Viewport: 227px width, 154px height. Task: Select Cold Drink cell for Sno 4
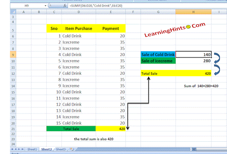tap(79, 55)
